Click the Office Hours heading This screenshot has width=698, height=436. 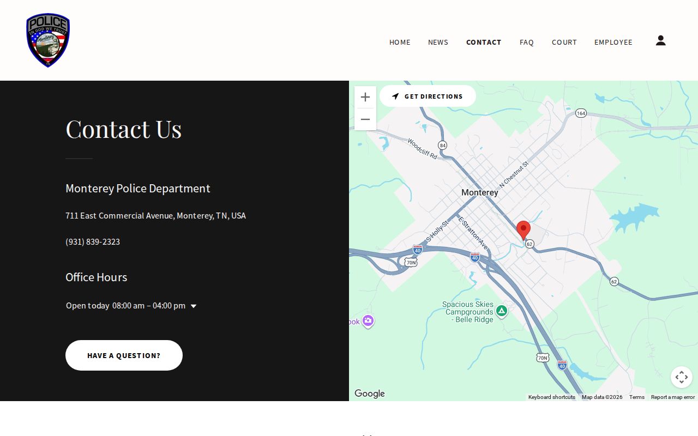pyautogui.click(x=96, y=277)
